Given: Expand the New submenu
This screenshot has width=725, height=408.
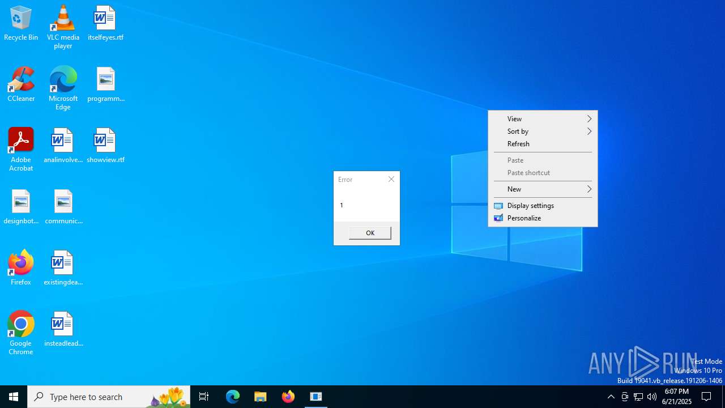Looking at the screenshot, I should click(543, 189).
